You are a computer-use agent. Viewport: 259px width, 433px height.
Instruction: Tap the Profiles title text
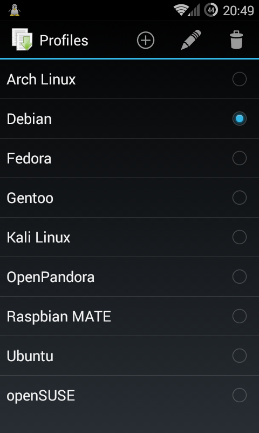pos(64,40)
